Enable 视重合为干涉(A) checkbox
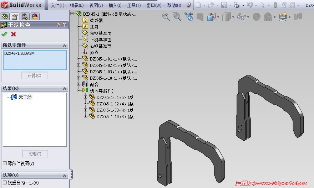The width and height of the screenshot is (314, 188). click(x=5, y=182)
